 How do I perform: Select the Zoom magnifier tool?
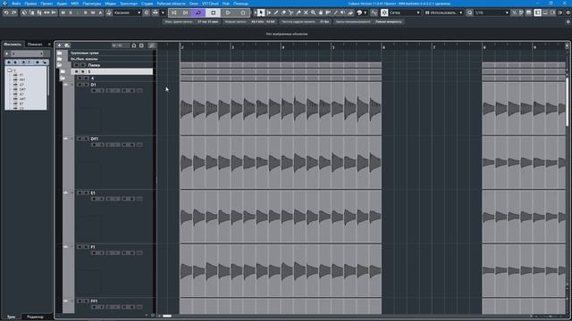click(314, 12)
